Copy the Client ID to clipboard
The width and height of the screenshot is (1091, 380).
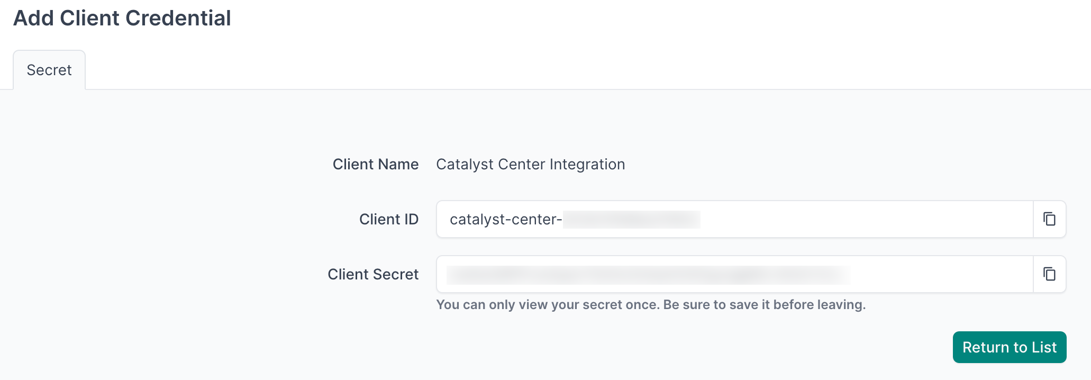(1049, 219)
